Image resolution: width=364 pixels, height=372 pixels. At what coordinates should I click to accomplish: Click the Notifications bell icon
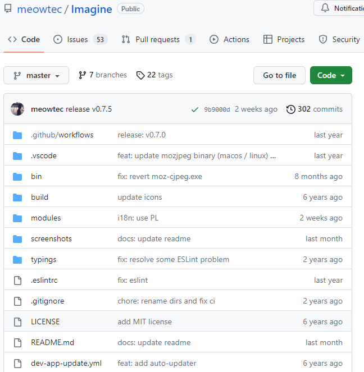pos(325,8)
